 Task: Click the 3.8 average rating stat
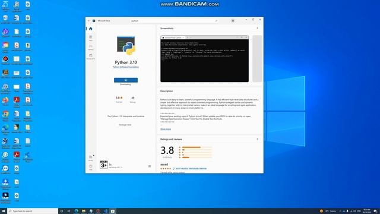(x=119, y=99)
